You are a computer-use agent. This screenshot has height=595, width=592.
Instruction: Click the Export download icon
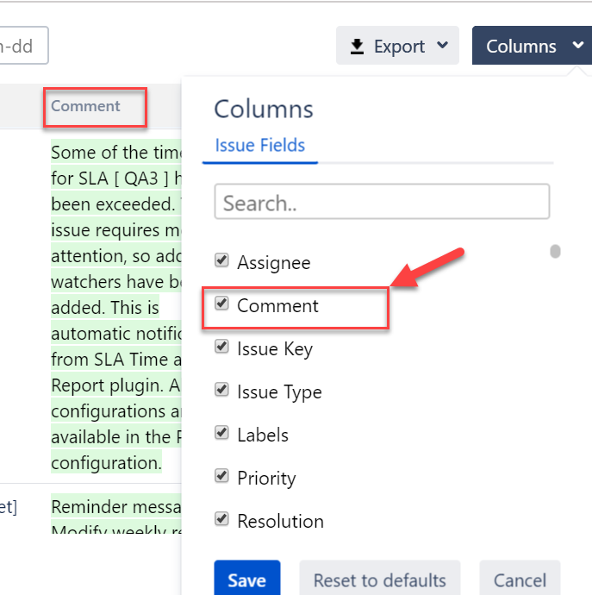pos(357,47)
